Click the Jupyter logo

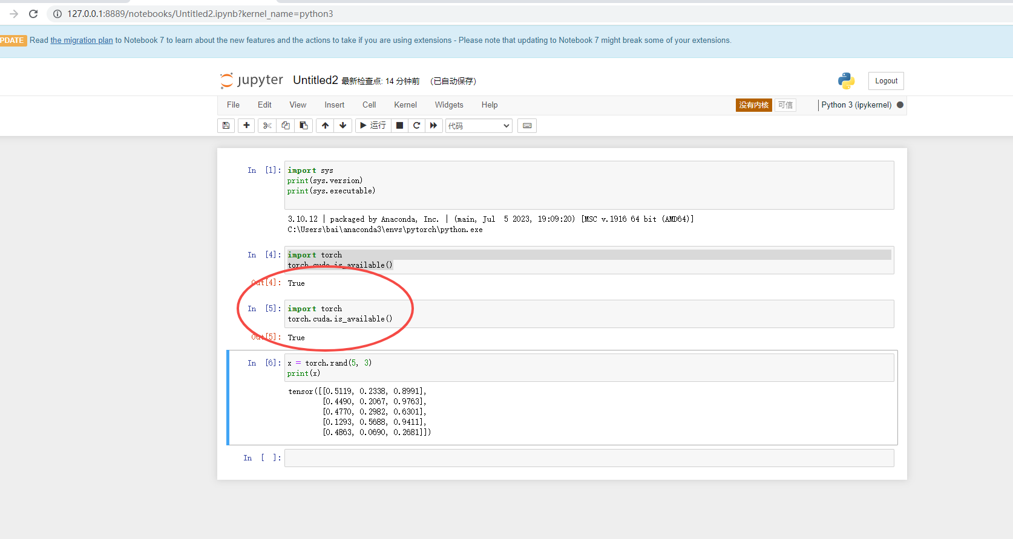(252, 80)
